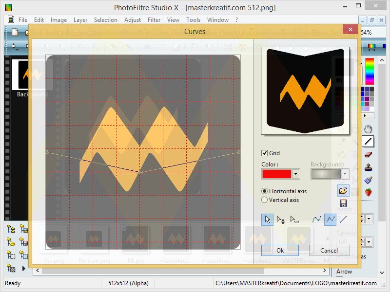Expand the palette options arrow

coord(365,116)
